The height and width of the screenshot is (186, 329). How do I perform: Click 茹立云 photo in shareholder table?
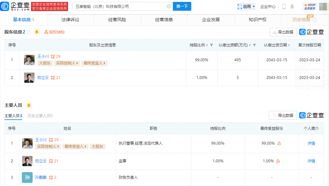(x=29, y=78)
